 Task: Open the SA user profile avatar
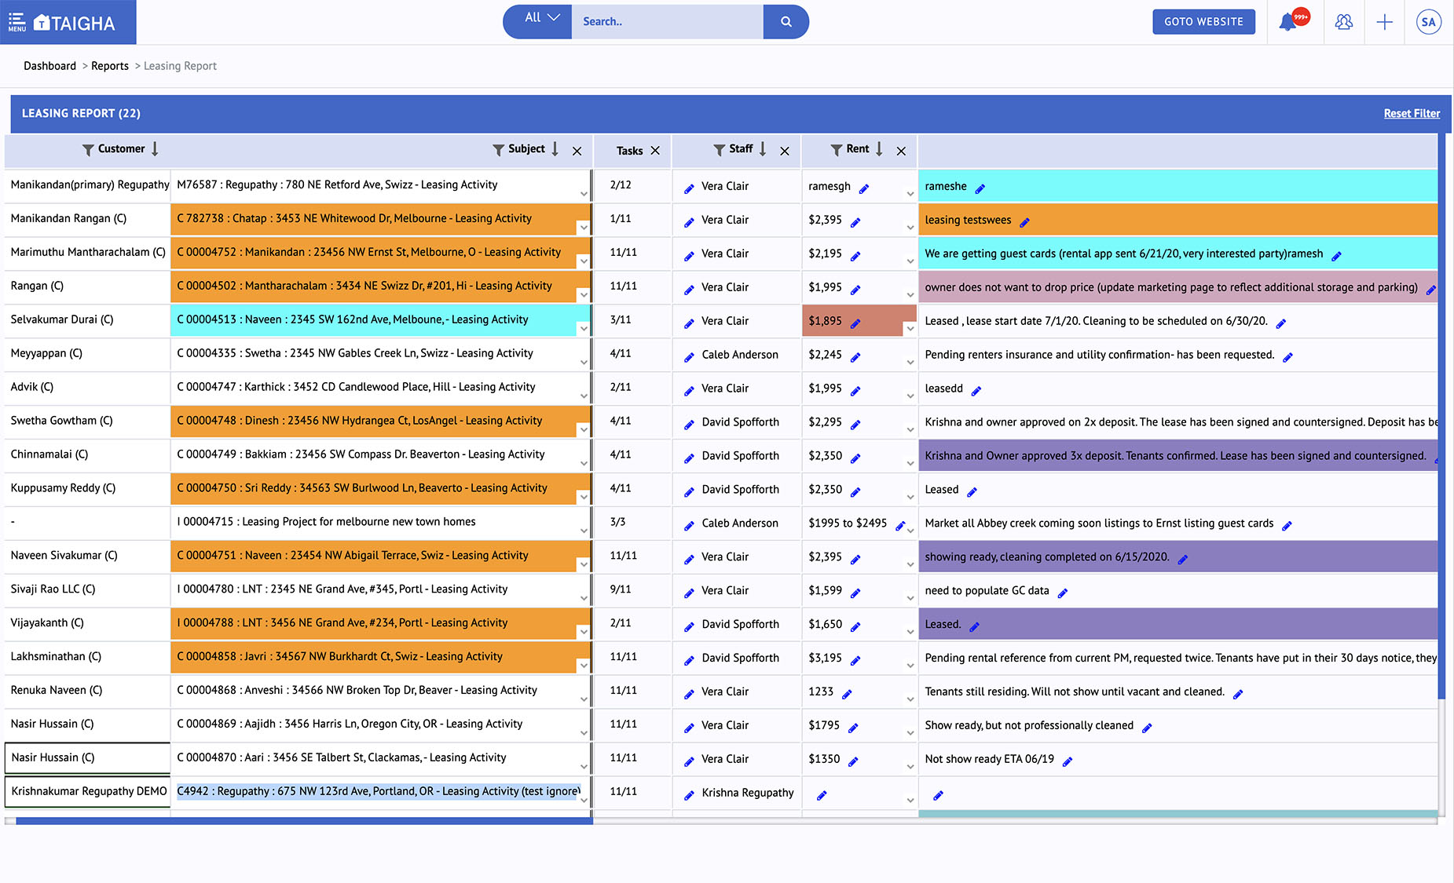pyautogui.click(x=1428, y=22)
